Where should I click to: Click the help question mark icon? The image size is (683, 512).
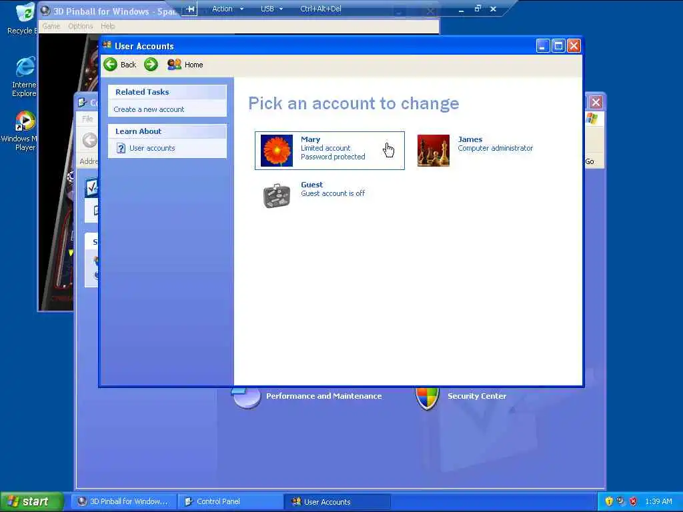pyautogui.click(x=121, y=149)
